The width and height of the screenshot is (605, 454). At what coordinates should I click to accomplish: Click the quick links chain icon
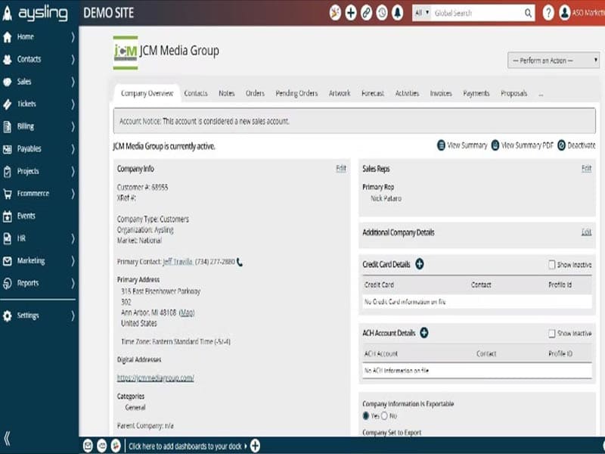coord(366,13)
